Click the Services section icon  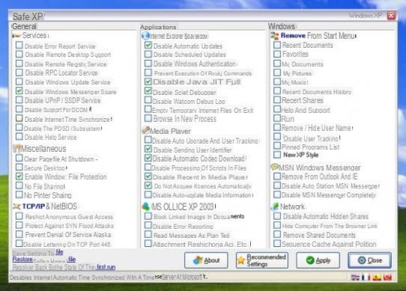[16, 35]
